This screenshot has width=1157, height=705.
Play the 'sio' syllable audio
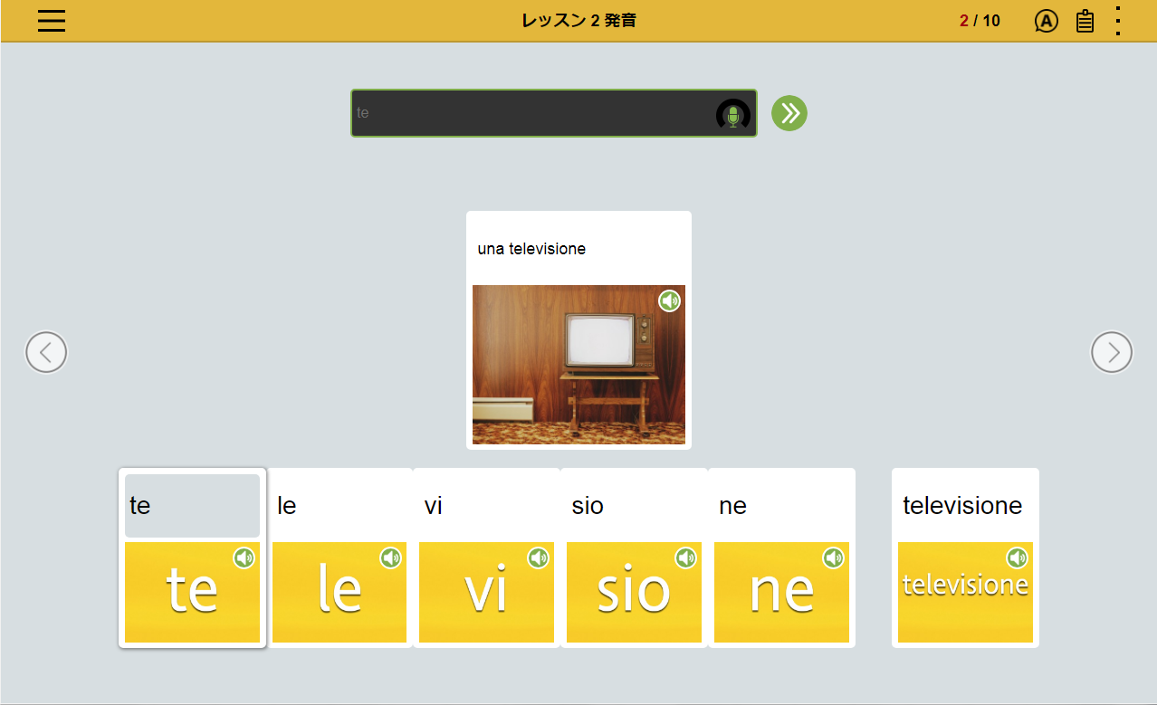coord(686,558)
